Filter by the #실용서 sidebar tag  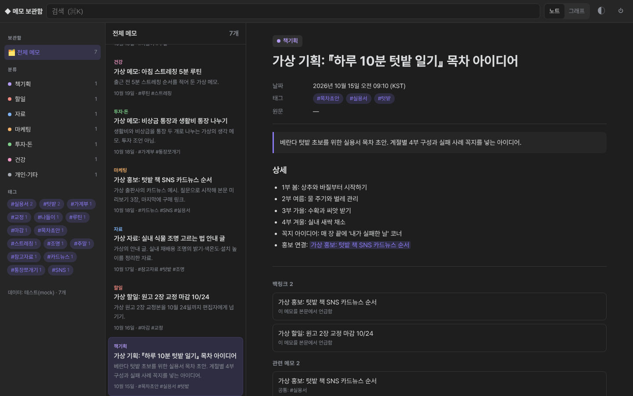tap(22, 204)
